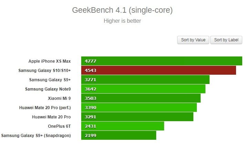Viewport: 245px width, 147px height.
Task: Click the Apple iPhone XS Max label
Action: [x=50, y=61]
